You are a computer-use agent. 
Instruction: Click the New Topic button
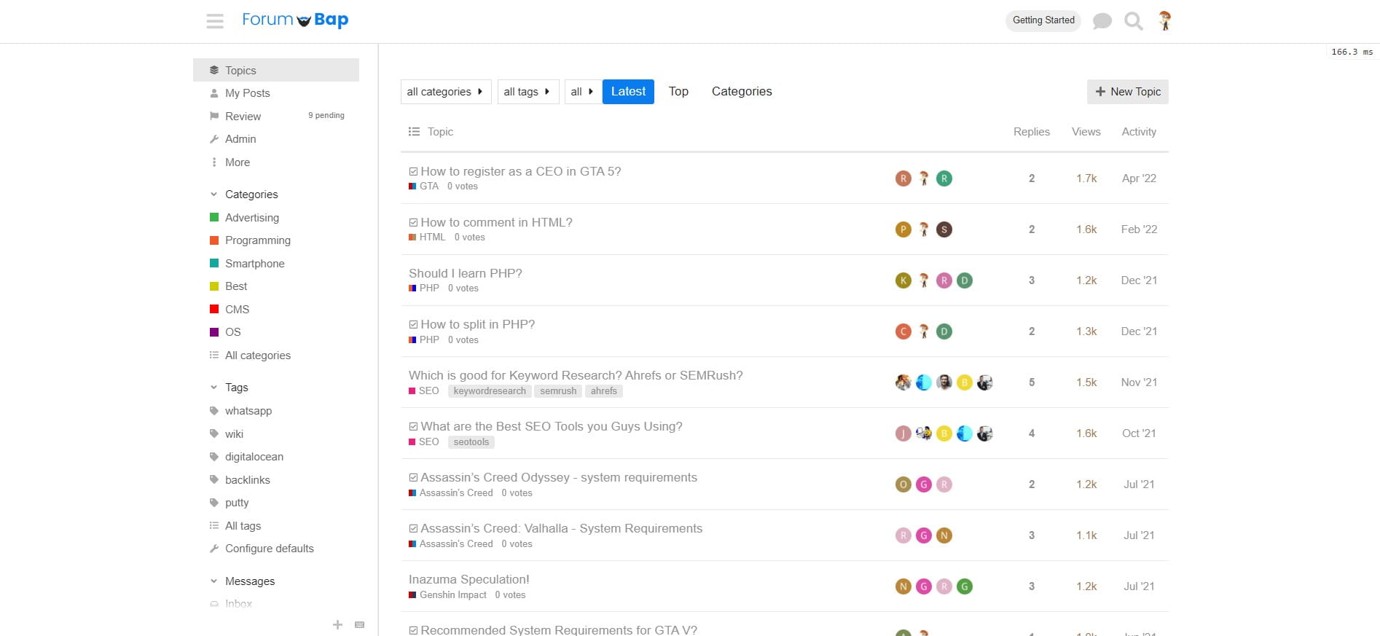(x=1127, y=92)
